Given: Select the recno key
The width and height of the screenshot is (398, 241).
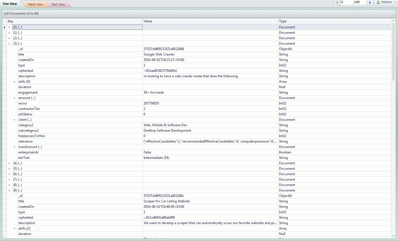Looking at the screenshot, I should click(23, 103).
